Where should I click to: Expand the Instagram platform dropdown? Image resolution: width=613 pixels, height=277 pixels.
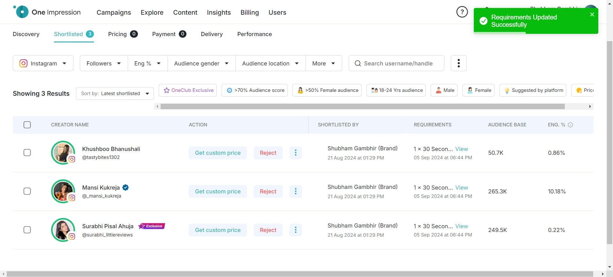coord(43,63)
